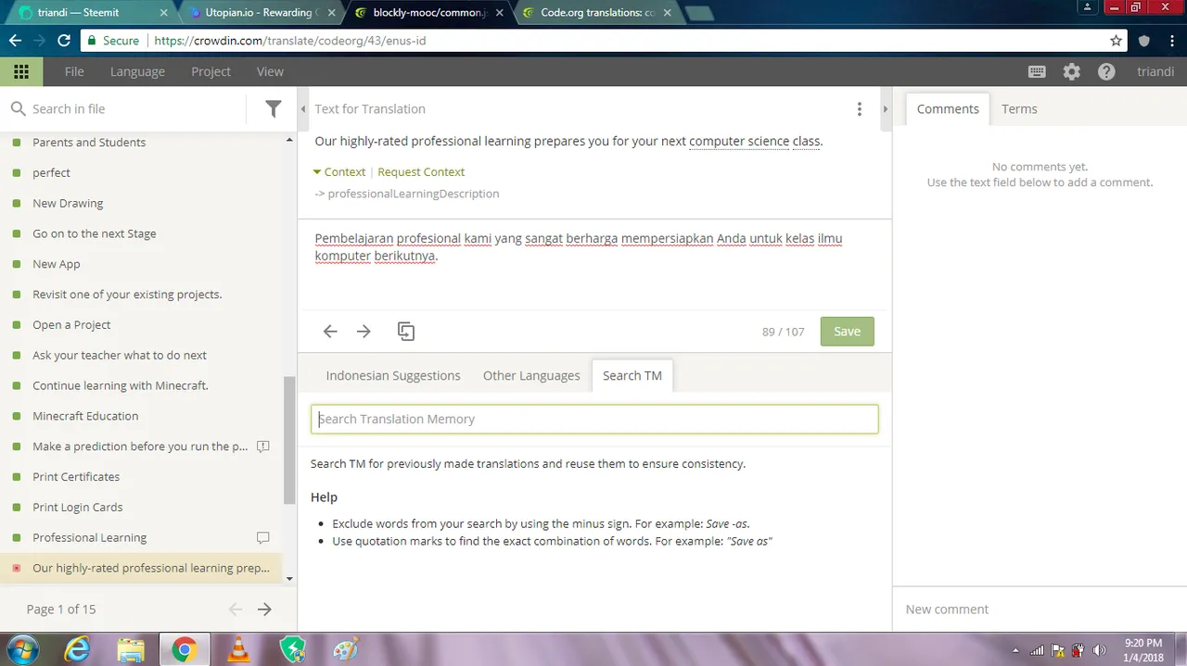Open the editor settings gear
Viewport: 1187px width, 666px height.
(1071, 71)
